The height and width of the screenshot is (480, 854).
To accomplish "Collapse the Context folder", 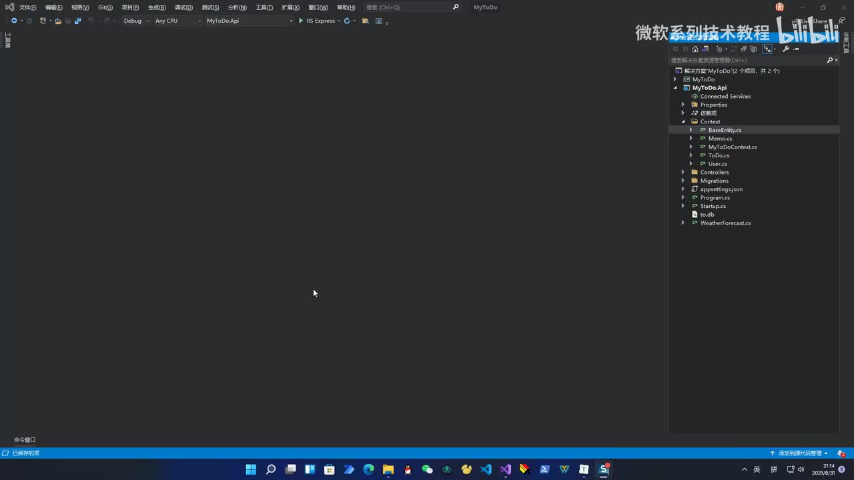I will coord(683,122).
